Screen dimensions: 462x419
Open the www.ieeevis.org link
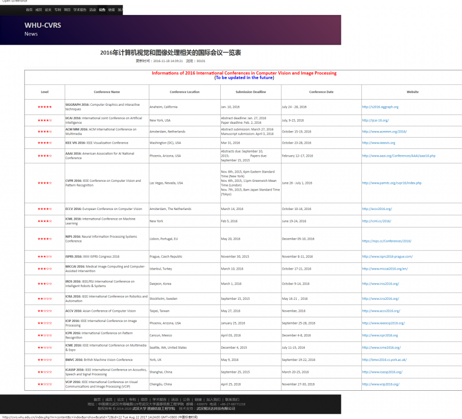tap(379, 143)
